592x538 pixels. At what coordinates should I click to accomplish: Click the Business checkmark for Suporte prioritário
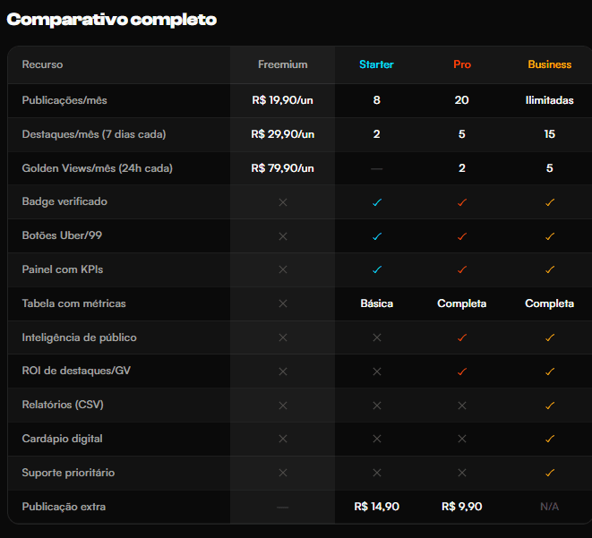tap(550, 473)
